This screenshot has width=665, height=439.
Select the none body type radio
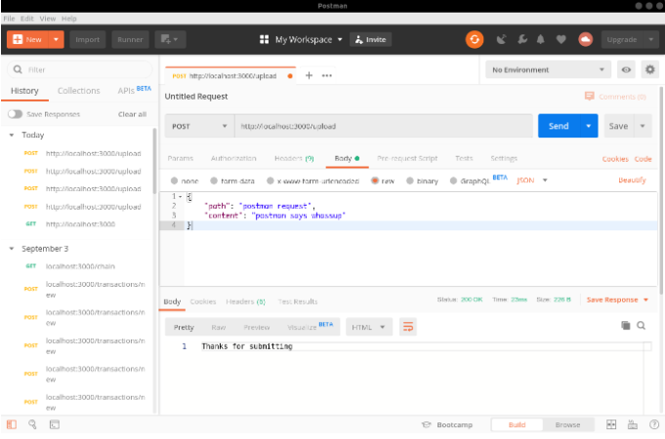click(x=174, y=180)
